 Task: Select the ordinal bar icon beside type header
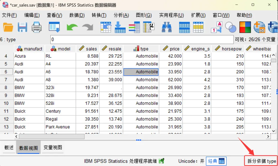click(136, 49)
